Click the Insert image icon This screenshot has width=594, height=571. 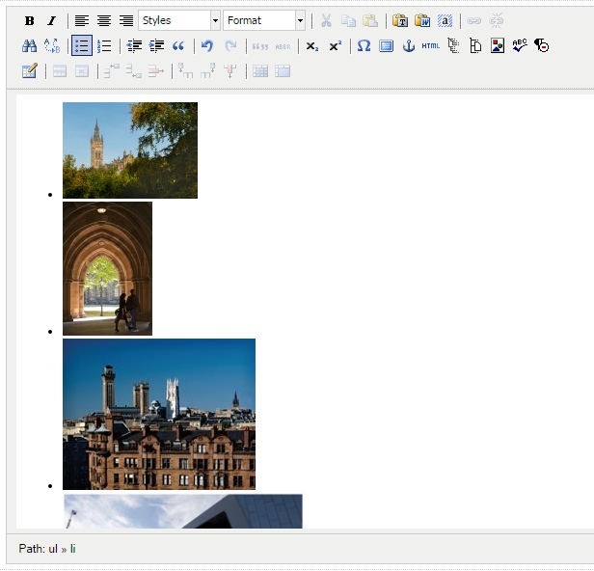point(498,45)
